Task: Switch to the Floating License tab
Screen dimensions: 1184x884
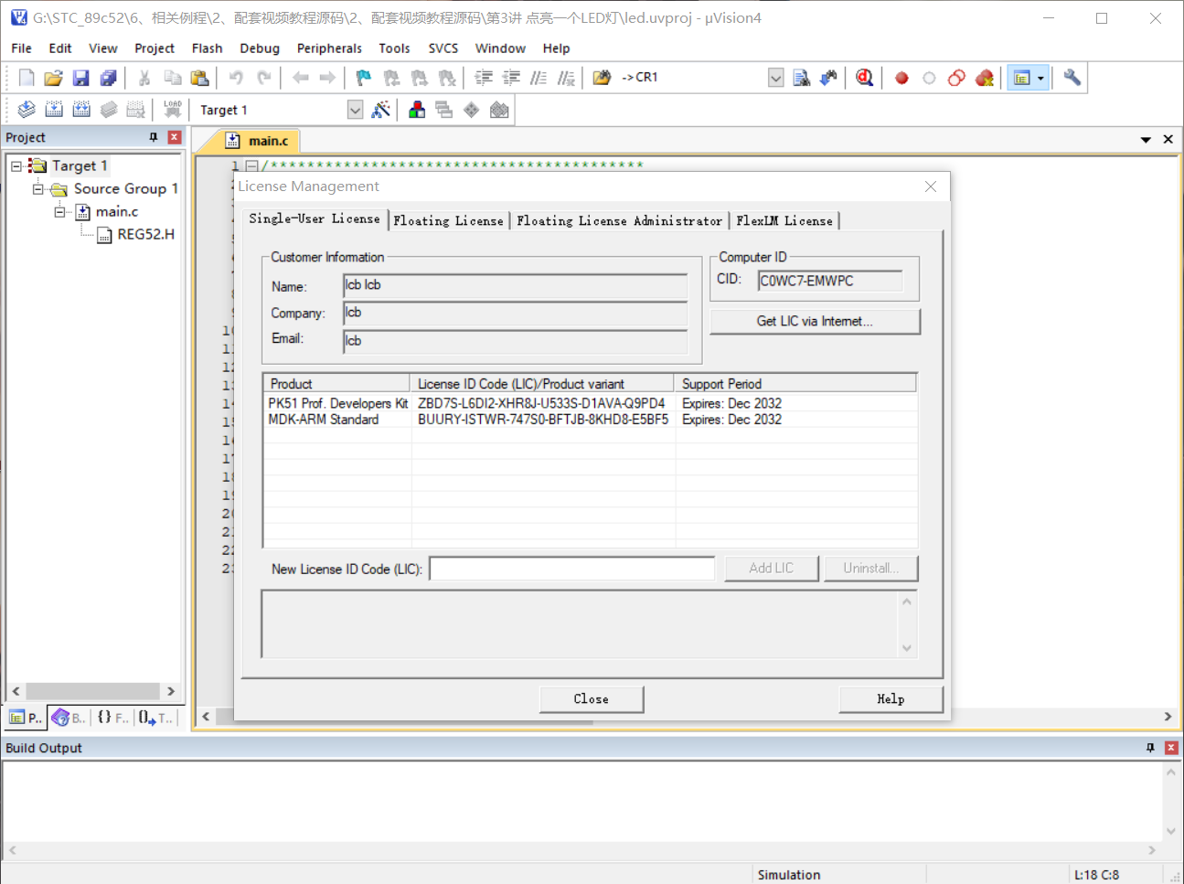Action: click(449, 220)
